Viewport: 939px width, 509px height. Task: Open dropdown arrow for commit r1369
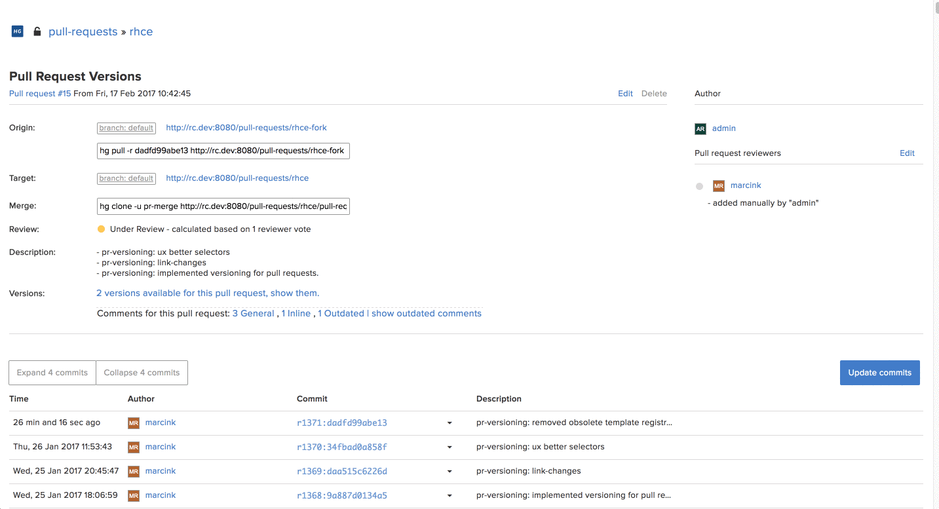pos(450,472)
